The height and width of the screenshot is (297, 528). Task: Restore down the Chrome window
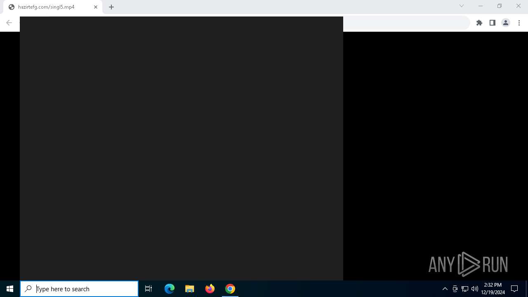500,6
